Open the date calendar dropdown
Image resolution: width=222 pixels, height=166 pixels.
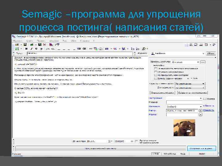point(110,141)
